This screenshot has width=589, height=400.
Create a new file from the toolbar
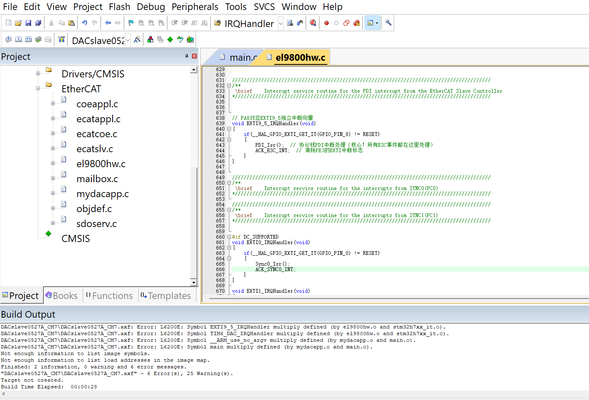point(8,23)
